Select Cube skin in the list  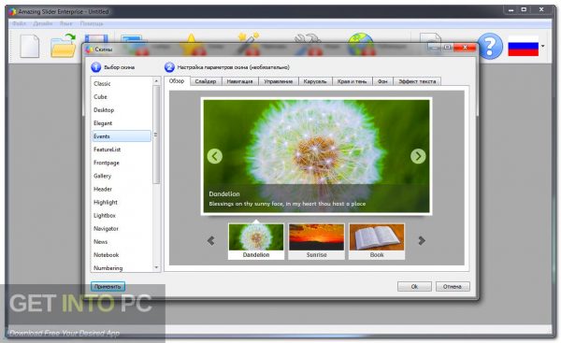click(x=122, y=97)
